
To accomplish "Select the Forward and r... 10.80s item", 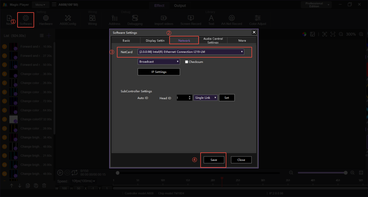I will tap(28, 47).
